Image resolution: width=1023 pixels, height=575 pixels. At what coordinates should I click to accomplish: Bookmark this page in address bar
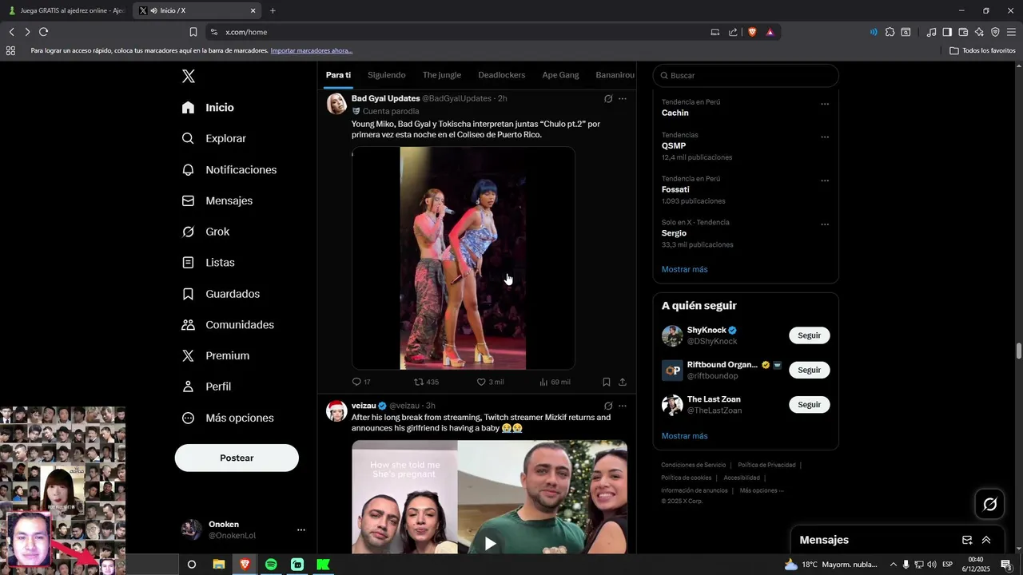[193, 32]
